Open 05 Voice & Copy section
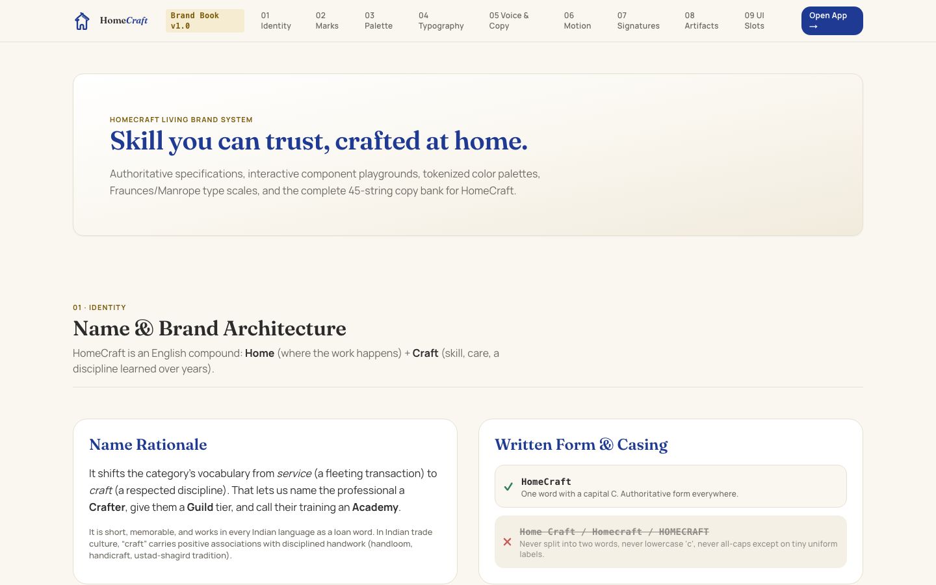 point(509,21)
